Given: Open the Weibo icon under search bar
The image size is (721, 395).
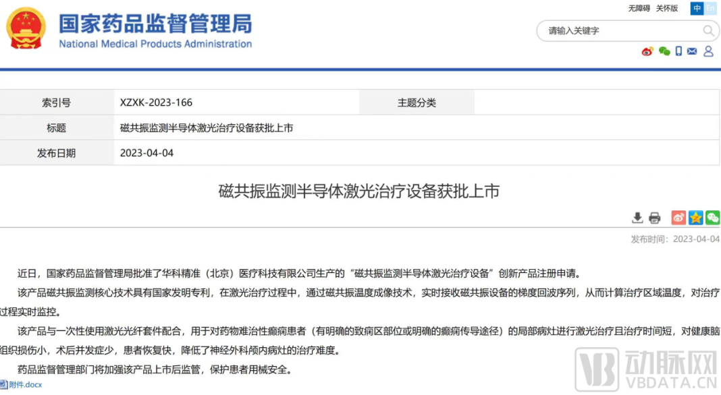Looking at the screenshot, I should pyautogui.click(x=647, y=51).
